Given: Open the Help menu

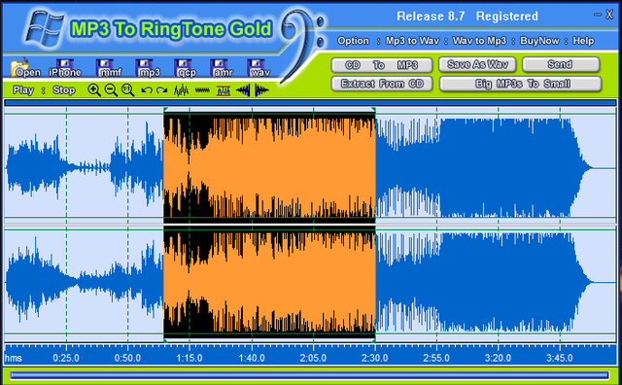Looking at the screenshot, I should pos(583,41).
